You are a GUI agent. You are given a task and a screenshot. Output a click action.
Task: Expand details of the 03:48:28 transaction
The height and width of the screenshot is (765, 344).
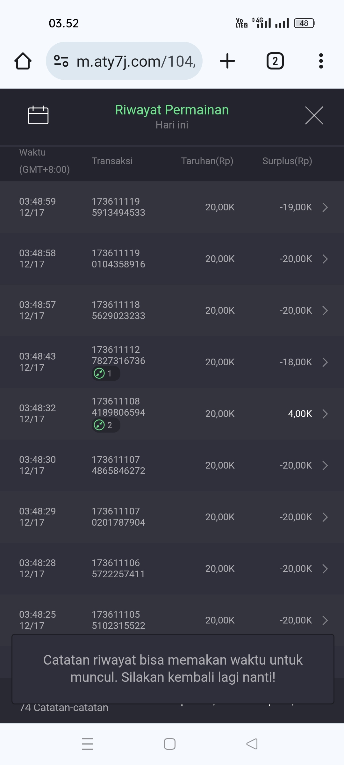[x=325, y=569]
